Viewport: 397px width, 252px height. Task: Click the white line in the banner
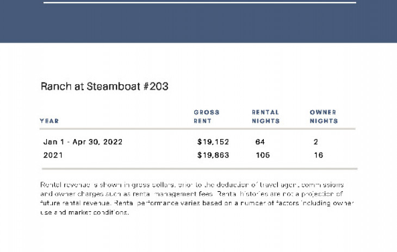(x=200, y=3)
